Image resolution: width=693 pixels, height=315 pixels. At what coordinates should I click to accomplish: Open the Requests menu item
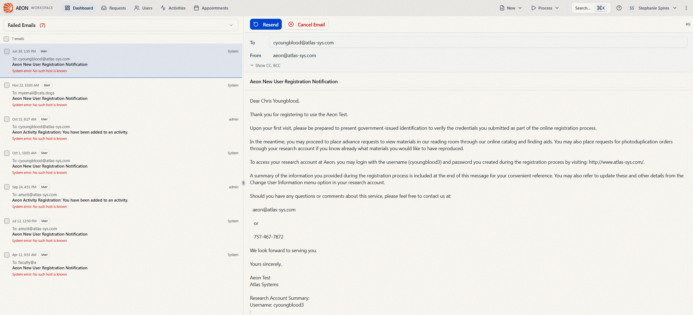tap(114, 8)
